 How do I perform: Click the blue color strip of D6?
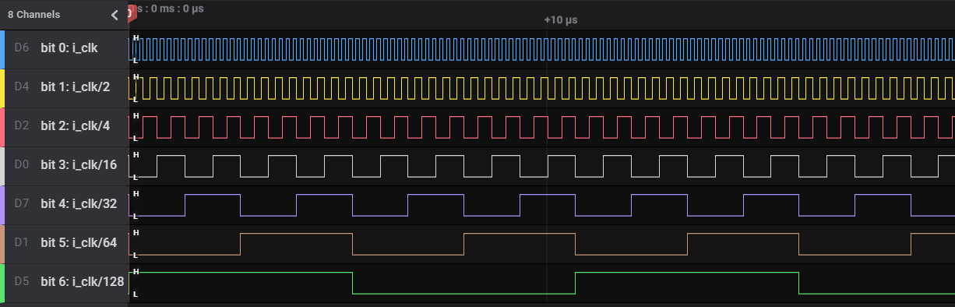[x=2, y=49]
